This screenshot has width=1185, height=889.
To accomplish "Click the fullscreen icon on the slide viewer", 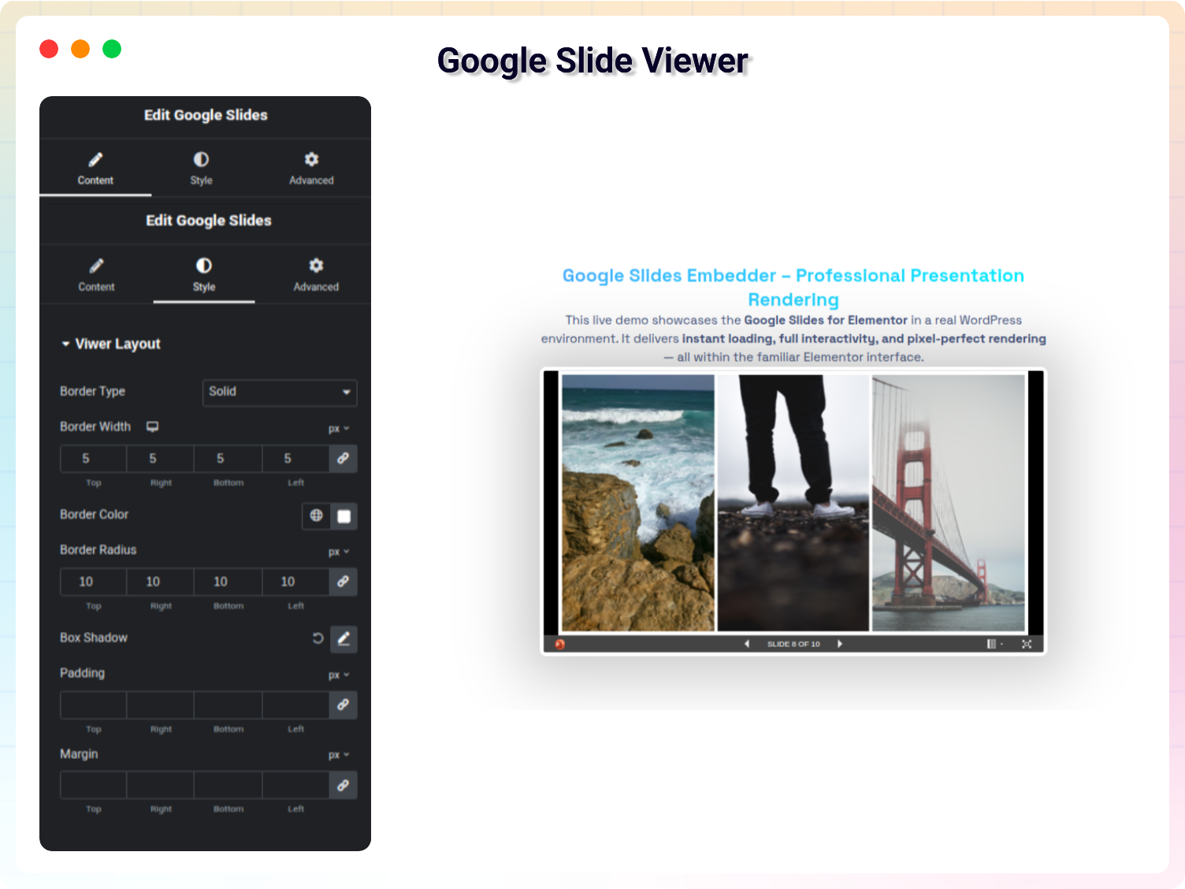I will (x=1027, y=644).
